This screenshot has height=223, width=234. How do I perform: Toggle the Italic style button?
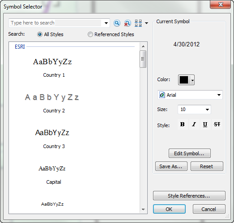click(194, 124)
